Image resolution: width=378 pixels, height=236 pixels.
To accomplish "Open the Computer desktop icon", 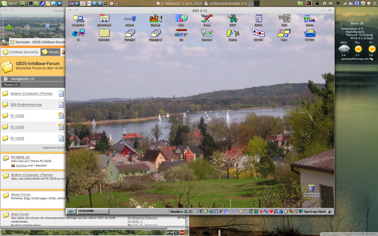I will (x=78, y=20).
